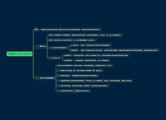Select the first child node under 规范作用
The width and height of the screenshot is (166, 120).
(x=85, y=35)
